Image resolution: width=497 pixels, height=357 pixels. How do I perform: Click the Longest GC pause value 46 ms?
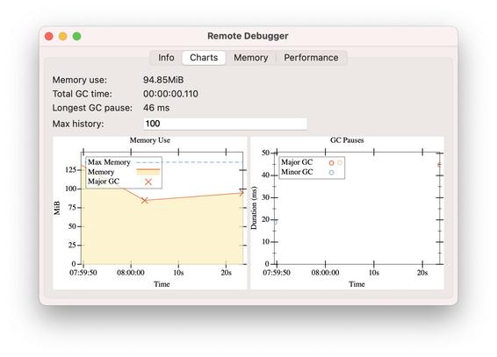pyautogui.click(x=156, y=108)
